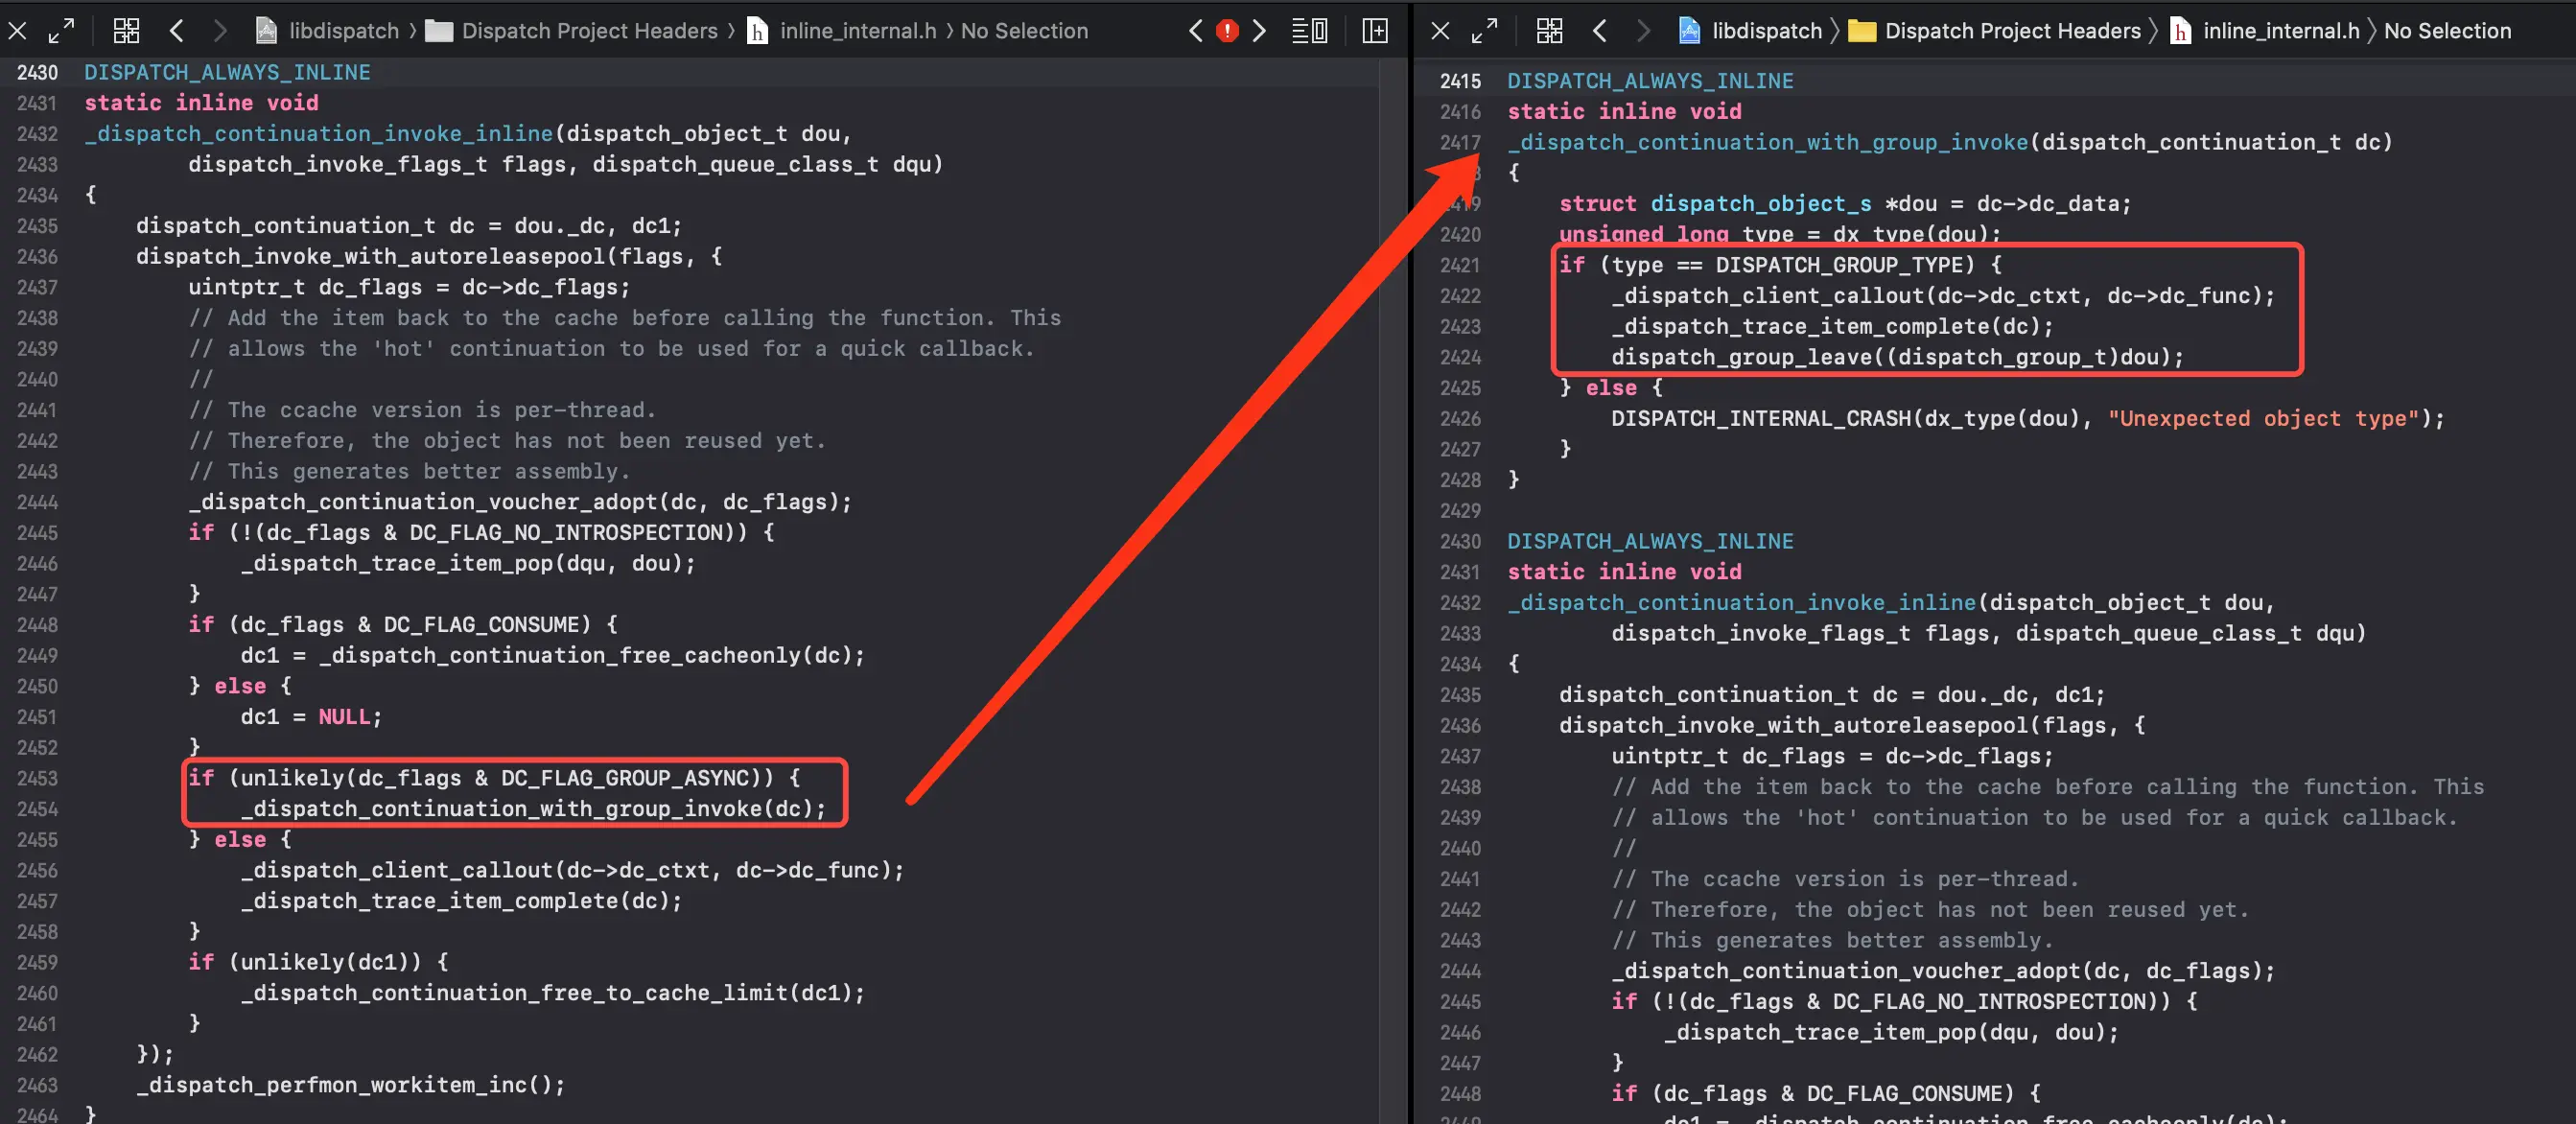
Task: Click folder icon in left jump bar
Action: (x=439, y=31)
